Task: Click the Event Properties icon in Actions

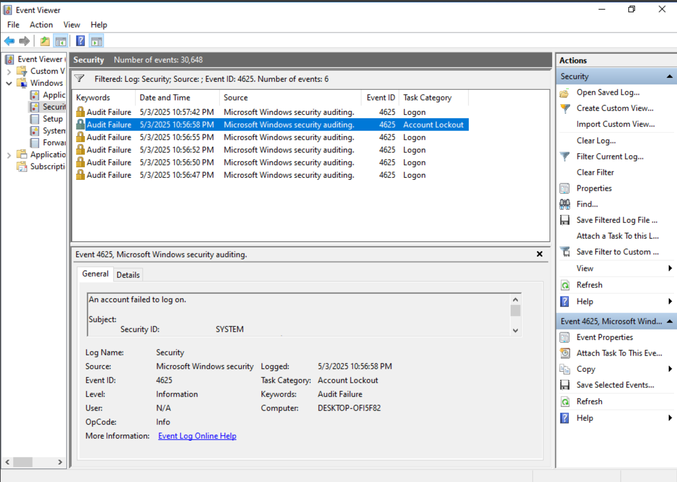Action: point(565,337)
